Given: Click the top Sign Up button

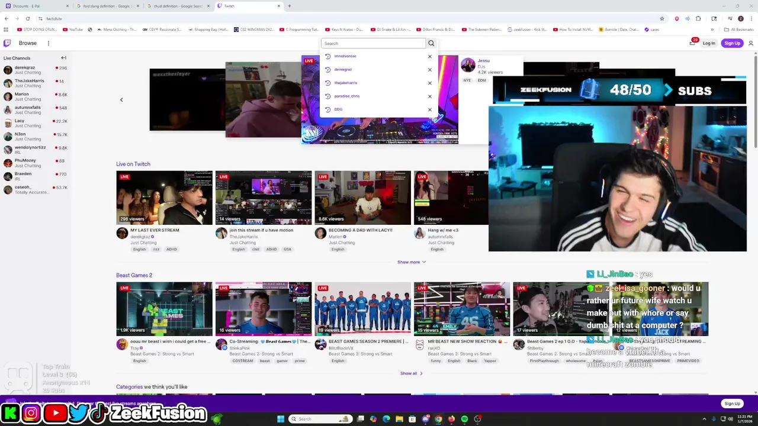Looking at the screenshot, I should tap(732, 43).
